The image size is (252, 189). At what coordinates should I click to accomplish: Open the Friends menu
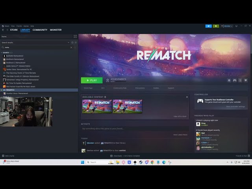point(19,26)
